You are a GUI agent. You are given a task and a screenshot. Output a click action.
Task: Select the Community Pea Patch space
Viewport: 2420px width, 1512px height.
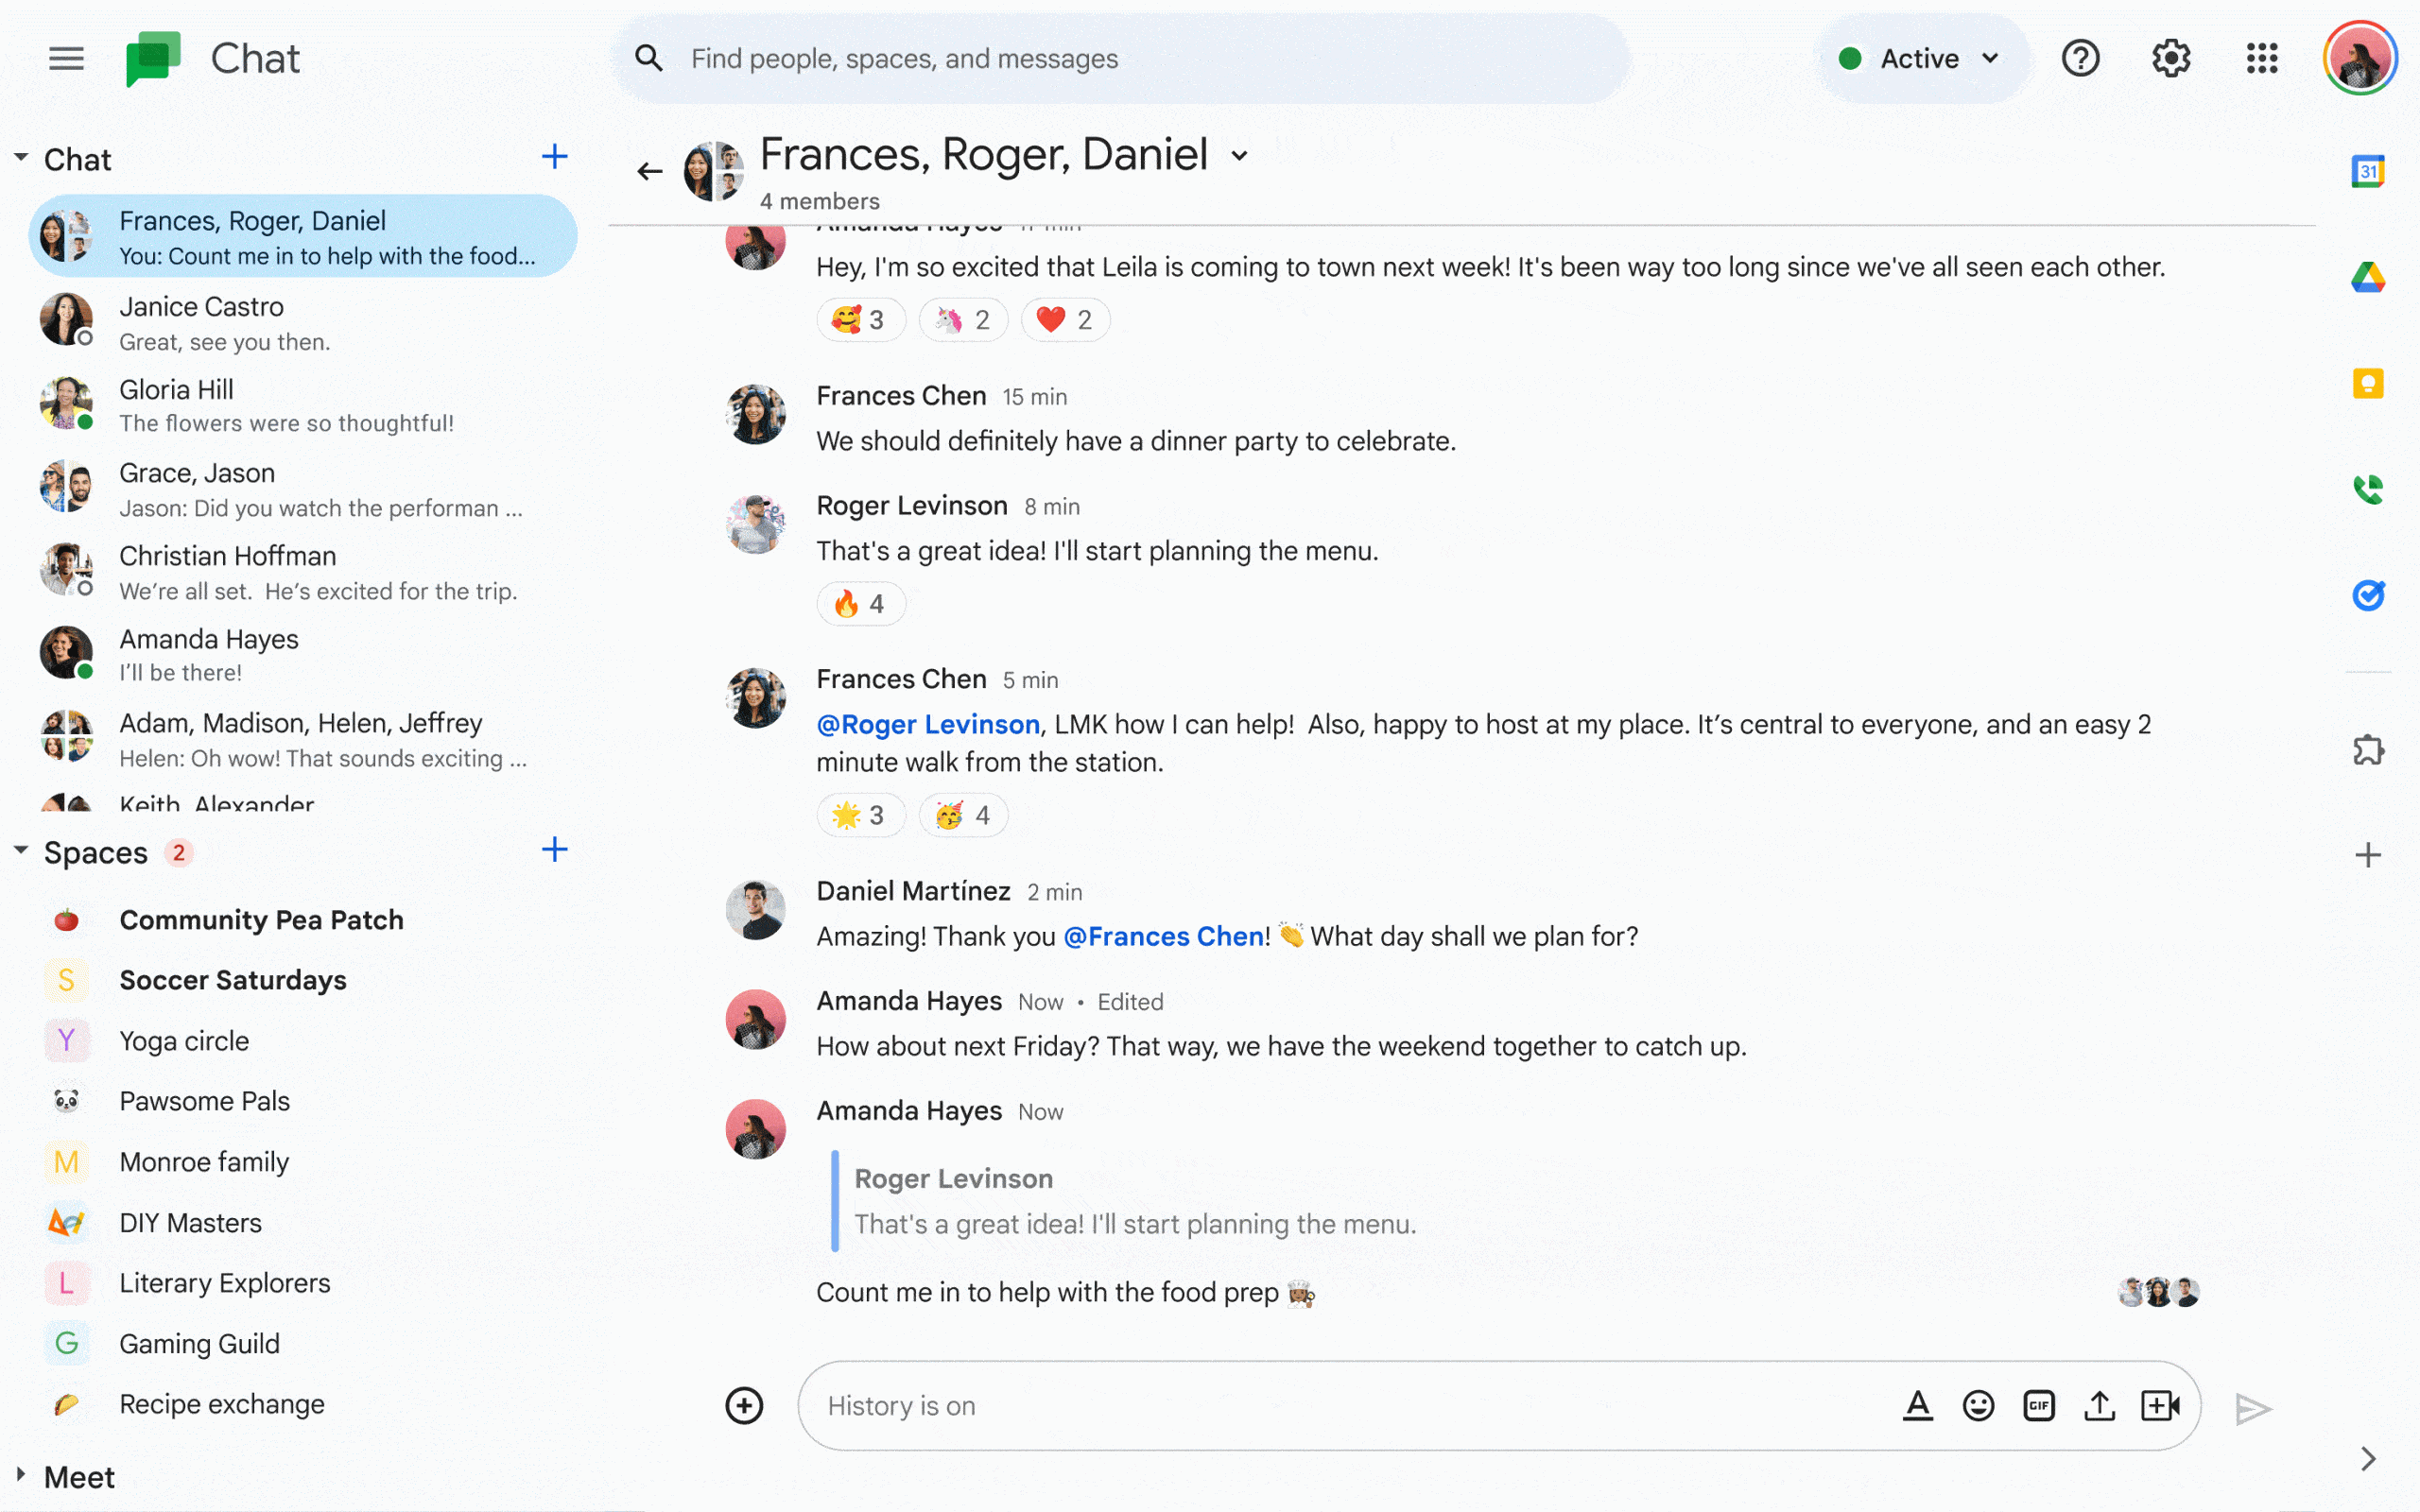click(x=261, y=919)
